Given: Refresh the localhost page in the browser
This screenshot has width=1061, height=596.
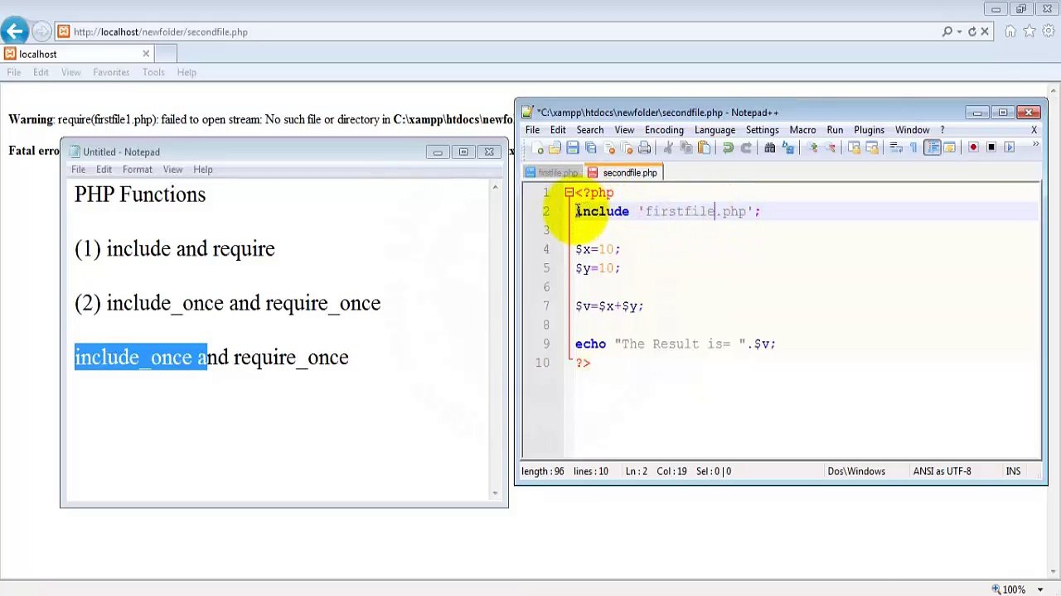Looking at the screenshot, I should 971,31.
